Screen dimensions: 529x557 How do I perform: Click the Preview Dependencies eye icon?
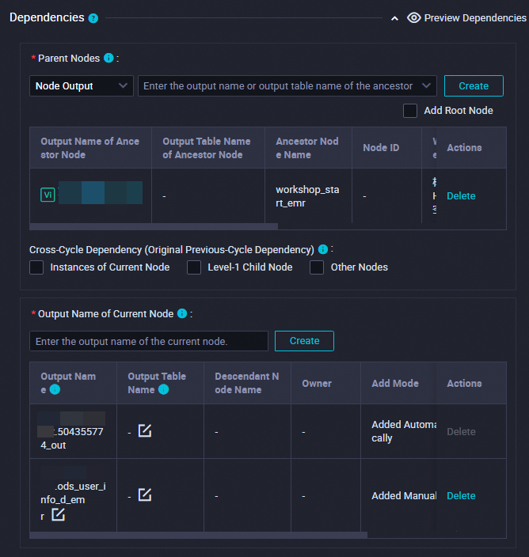pyautogui.click(x=414, y=17)
